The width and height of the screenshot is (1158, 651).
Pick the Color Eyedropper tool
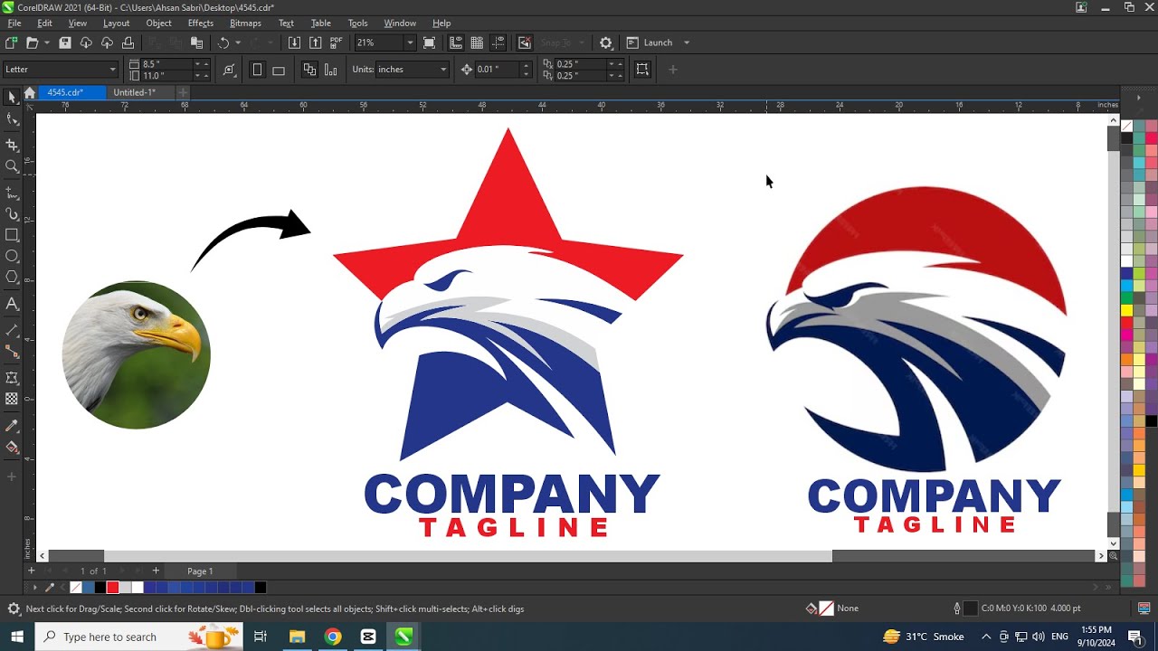12,425
